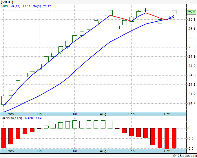This screenshot has height=158, width=197.
Task: Click the "MACD(26,12,9)" indicator label
Action: [x=12, y=118]
